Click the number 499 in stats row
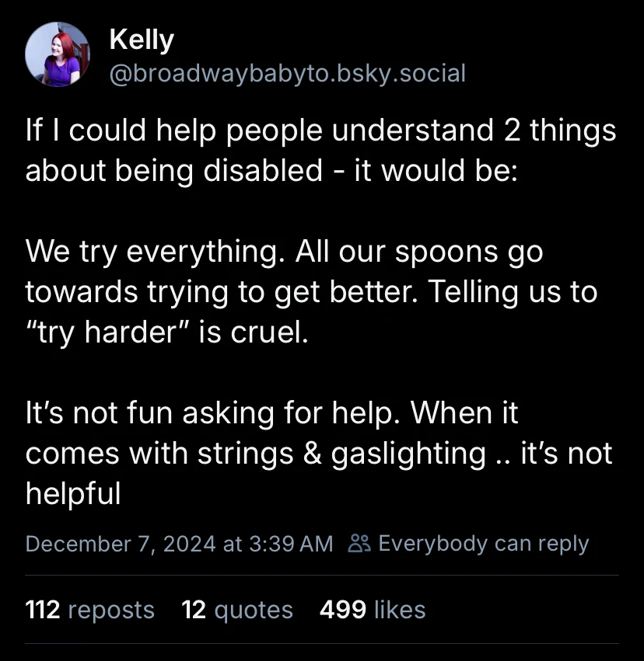The height and width of the screenshot is (661, 644). [x=343, y=610]
